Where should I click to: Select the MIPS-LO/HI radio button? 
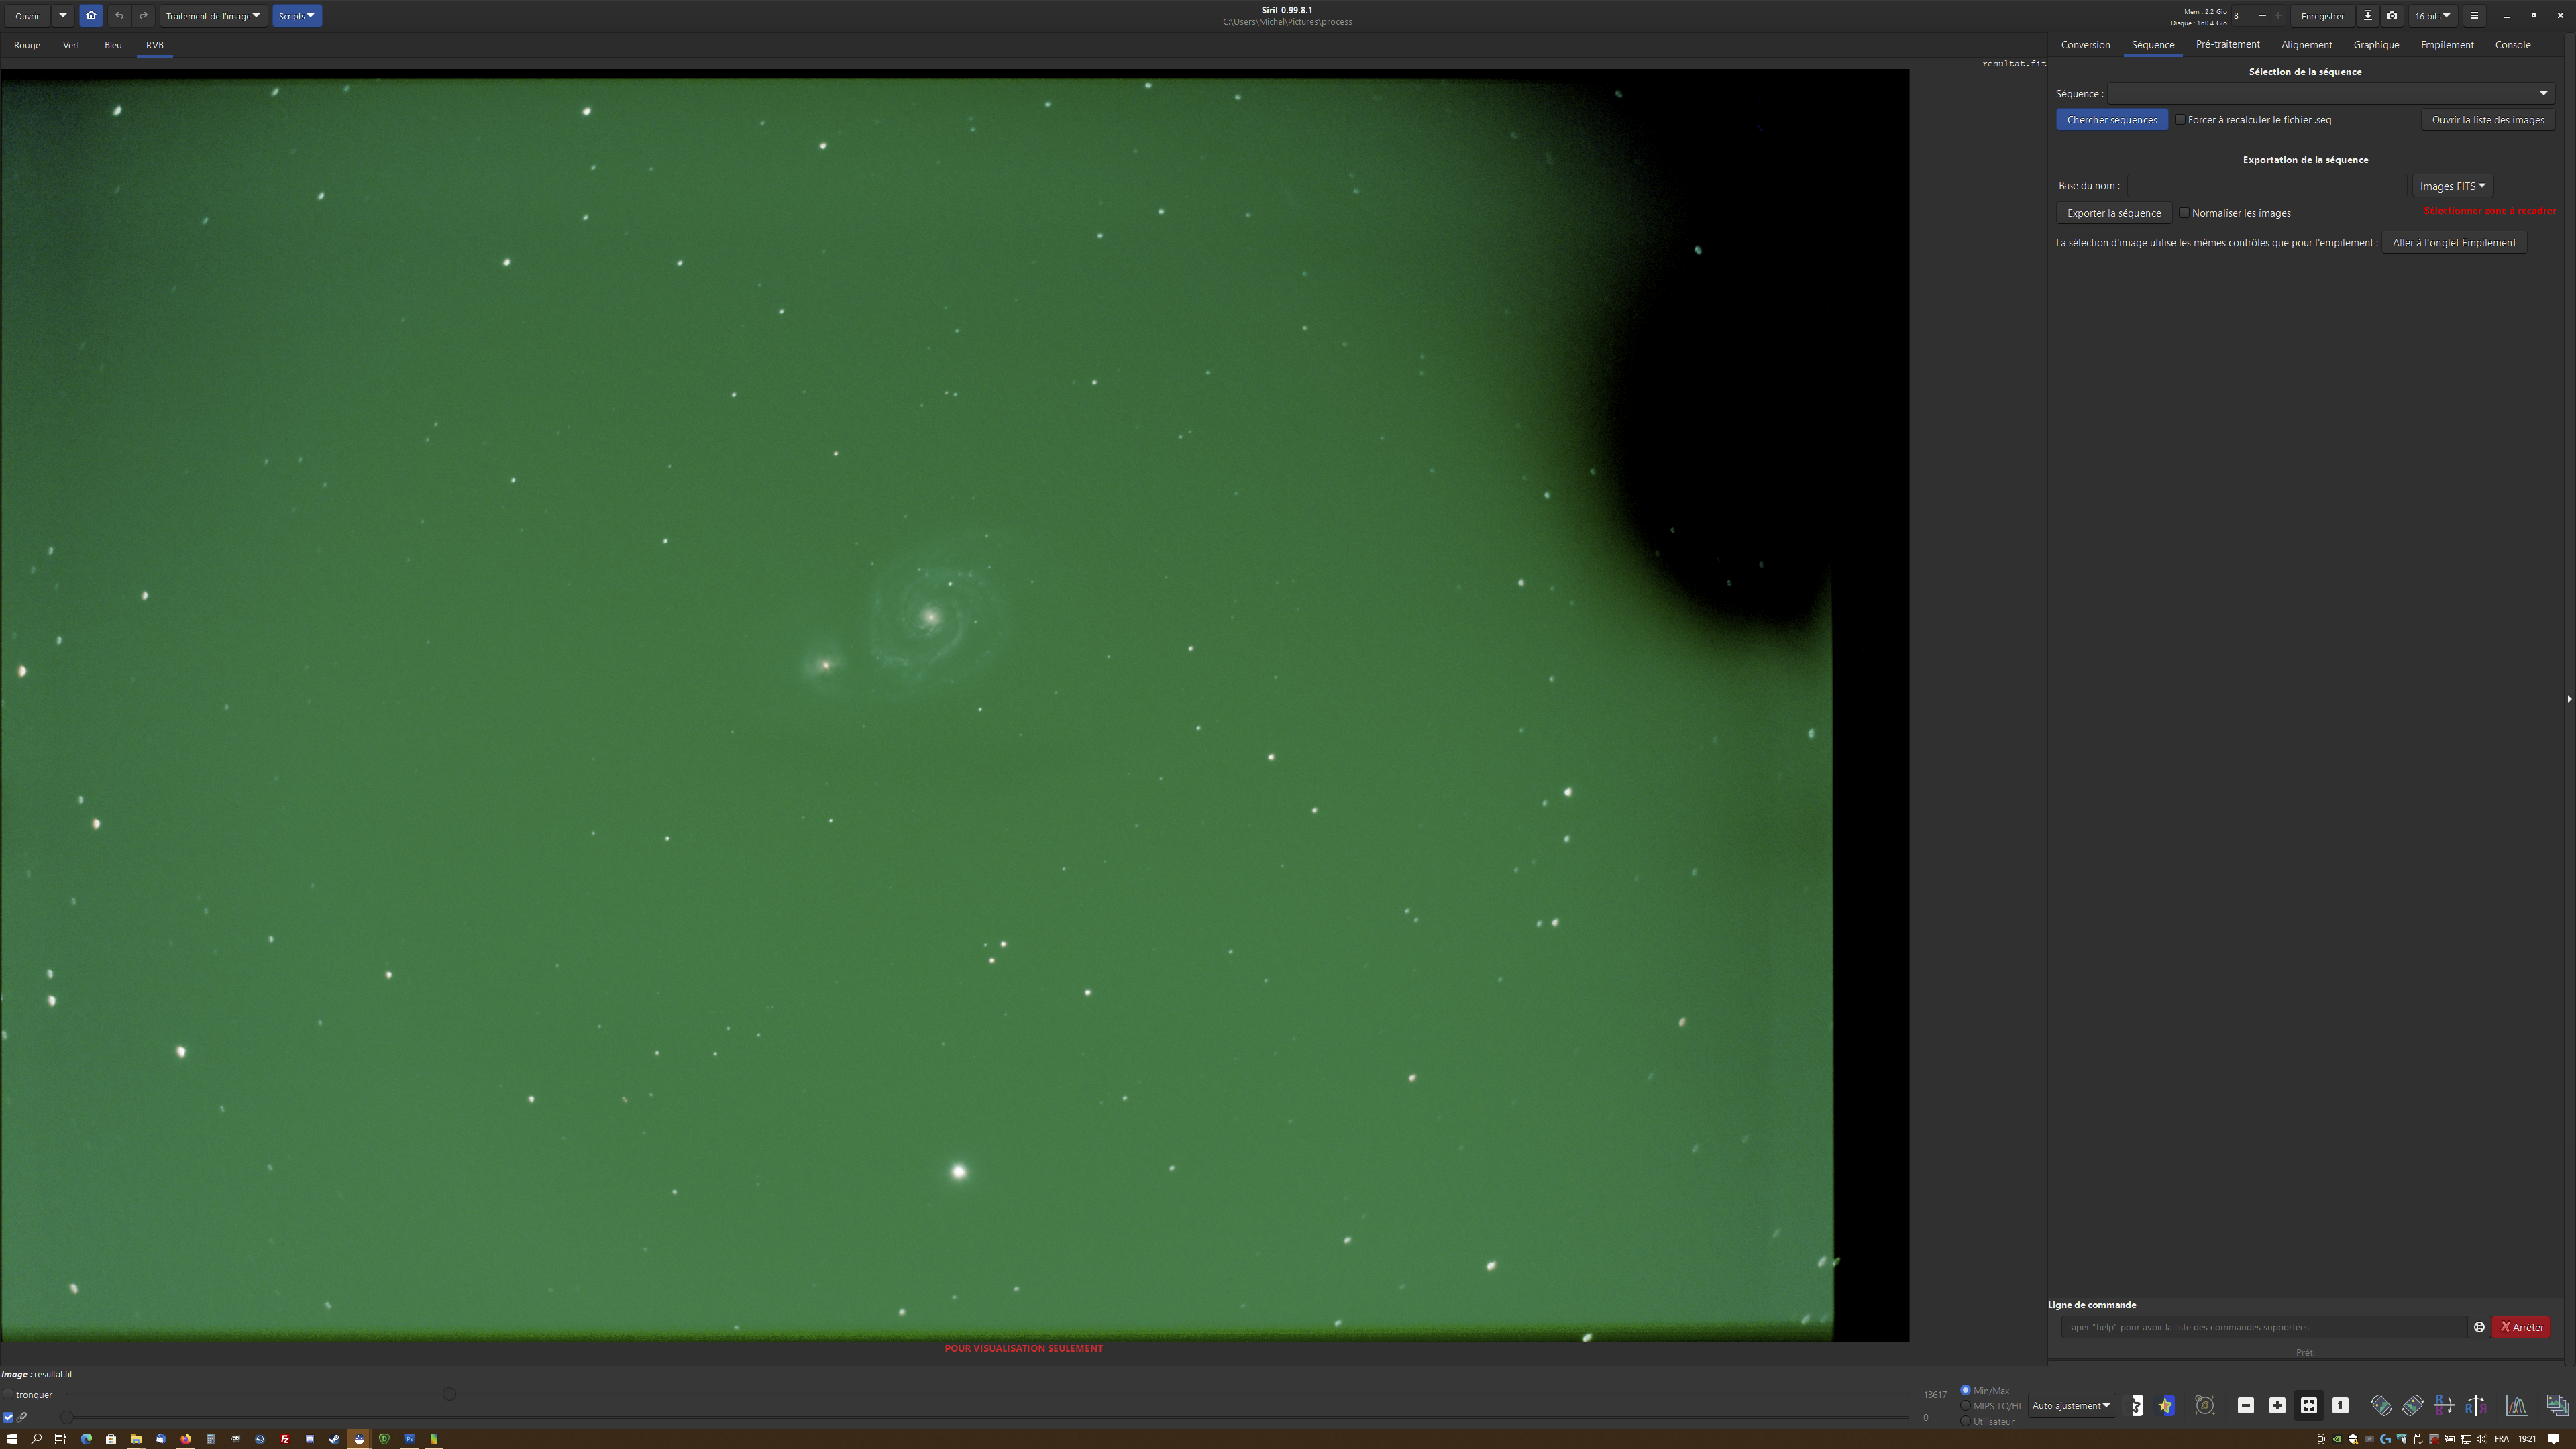pos(1965,1405)
